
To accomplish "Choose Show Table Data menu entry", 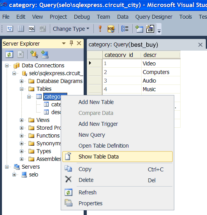I will tap(118, 157).
